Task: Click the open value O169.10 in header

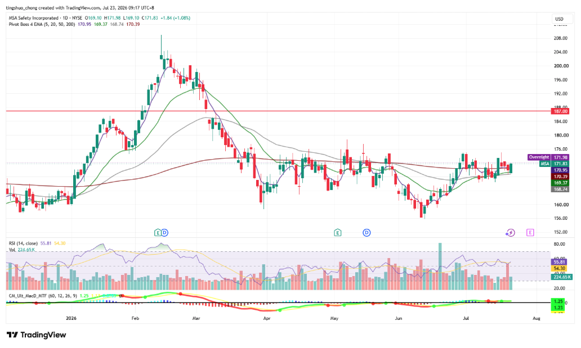Action: click(93, 18)
